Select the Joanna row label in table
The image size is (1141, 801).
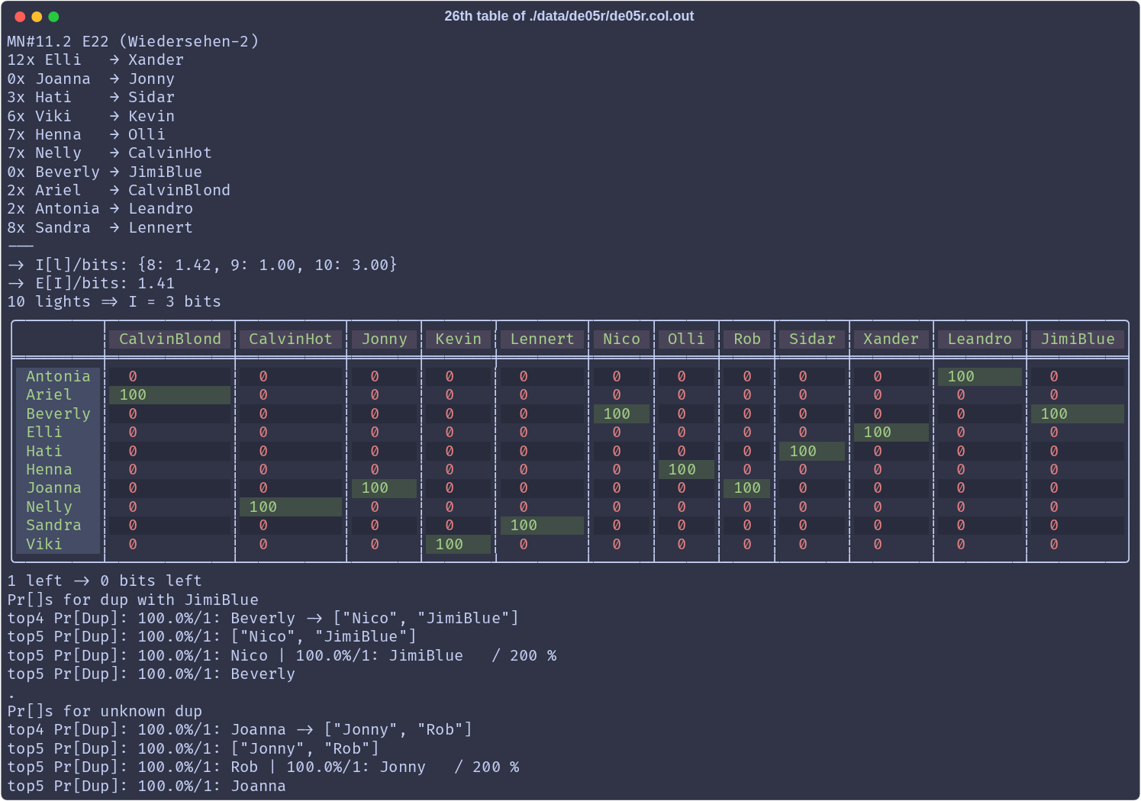tap(53, 488)
